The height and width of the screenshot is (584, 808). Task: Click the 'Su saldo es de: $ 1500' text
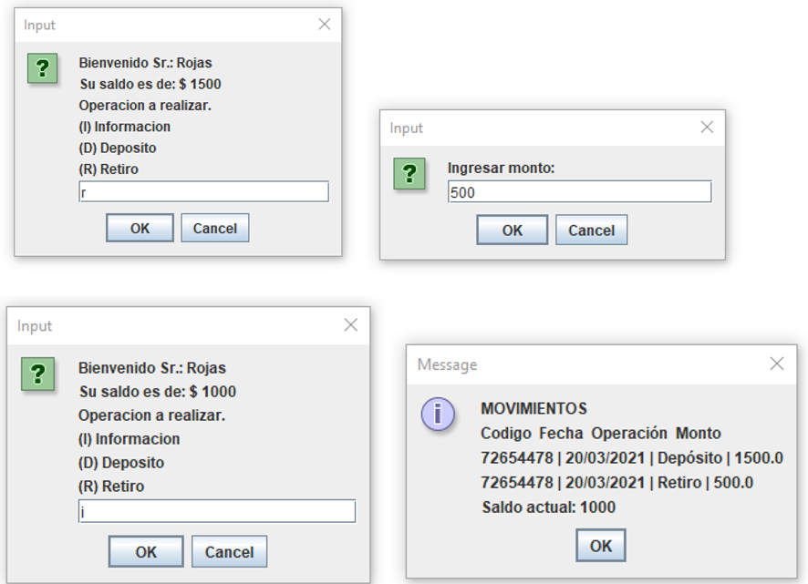click(x=150, y=84)
